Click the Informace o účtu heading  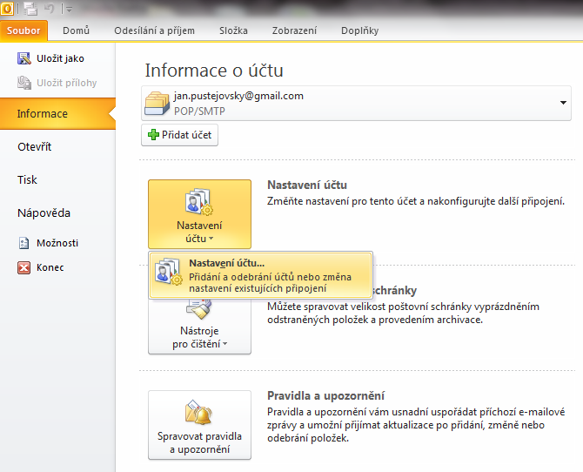tap(214, 71)
